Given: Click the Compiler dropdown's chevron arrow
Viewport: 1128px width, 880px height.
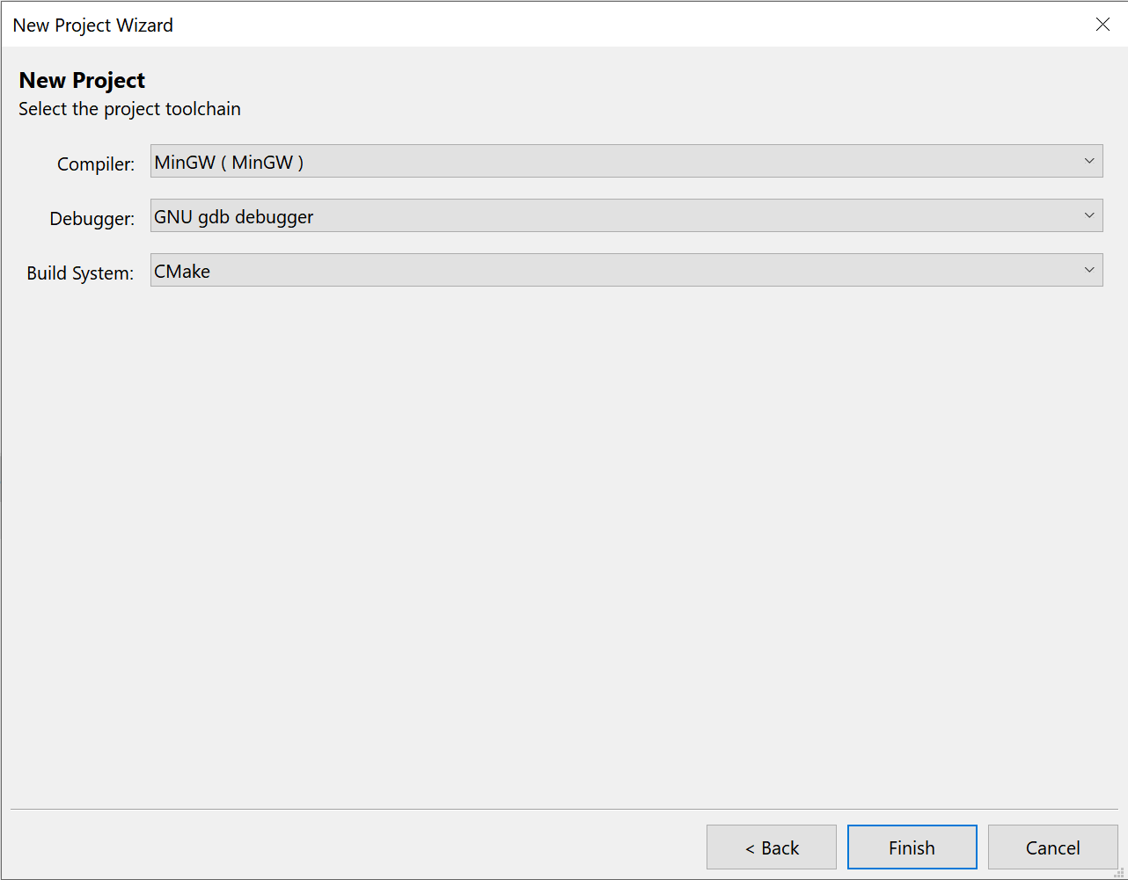Looking at the screenshot, I should click(x=1090, y=161).
